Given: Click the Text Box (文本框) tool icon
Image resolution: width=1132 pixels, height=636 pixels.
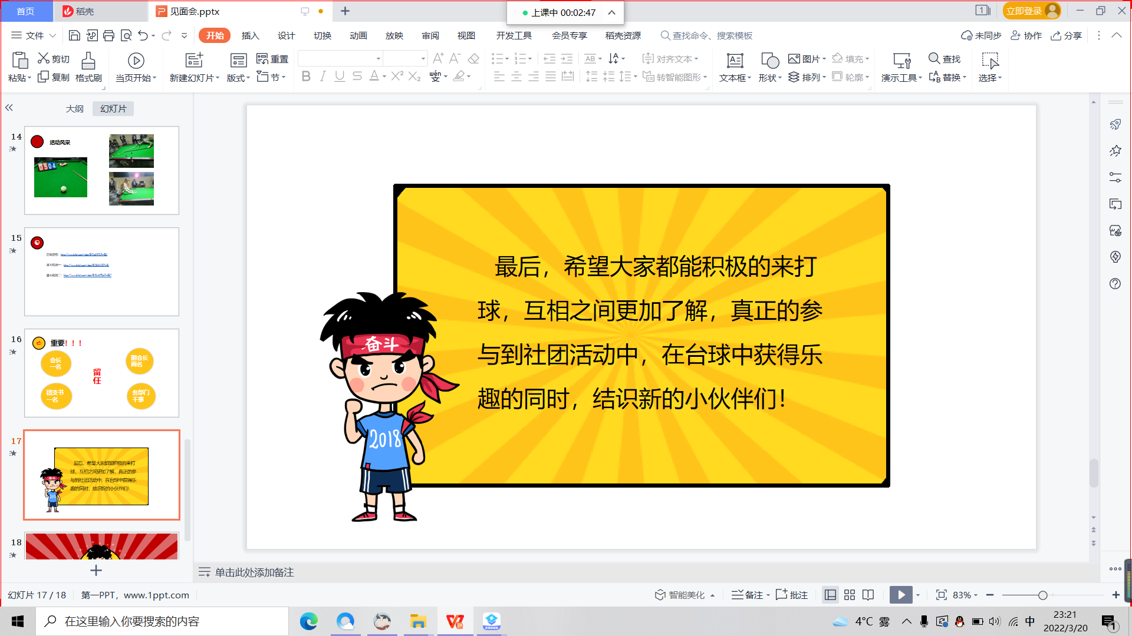Looking at the screenshot, I should click(x=735, y=61).
